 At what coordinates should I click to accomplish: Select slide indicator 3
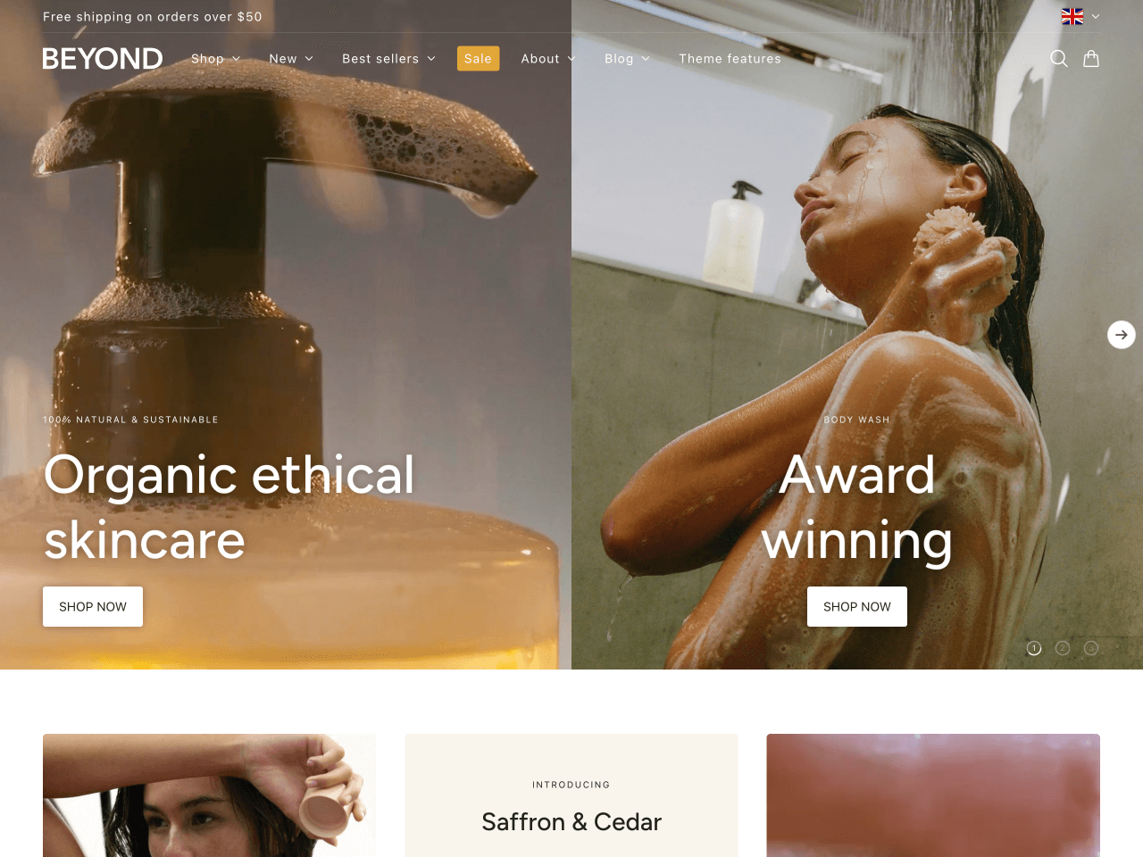click(1091, 648)
